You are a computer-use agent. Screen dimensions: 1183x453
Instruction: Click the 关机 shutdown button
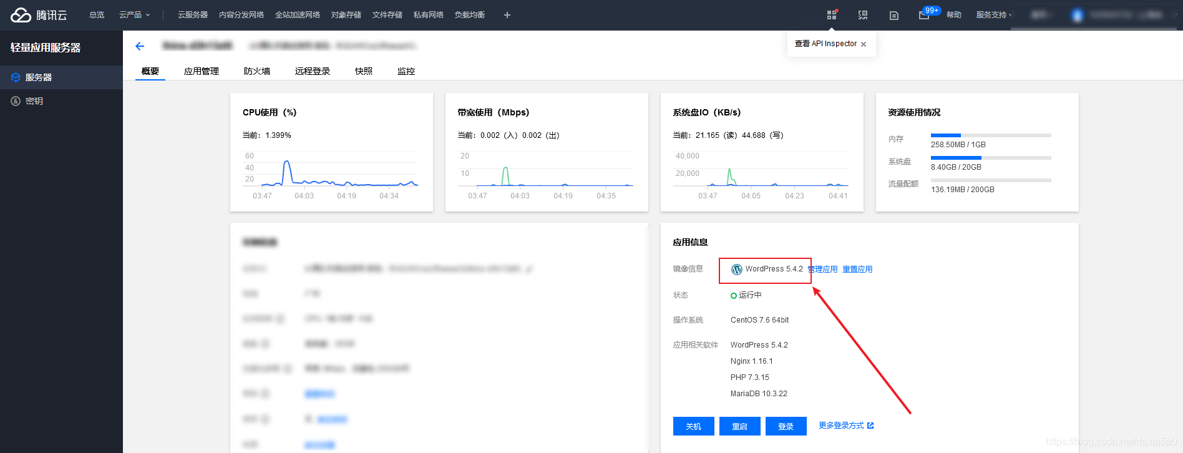click(694, 426)
